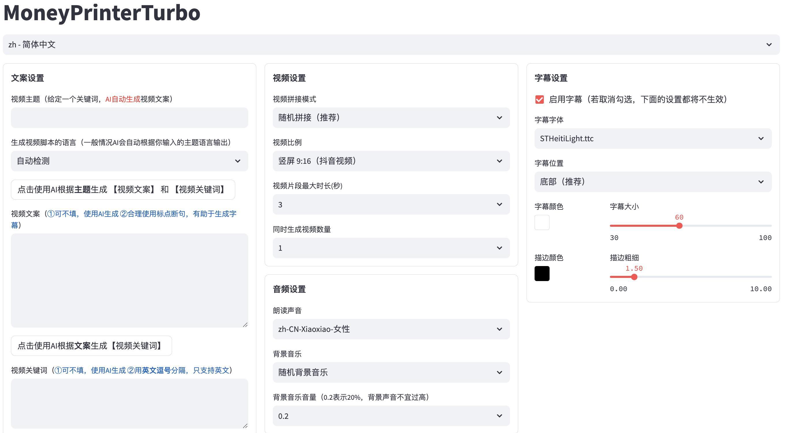Click the 描边粗细 slider handle at 1.50
Image resolution: width=788 pixels, height=433 pixels.
tap(634, 277)
